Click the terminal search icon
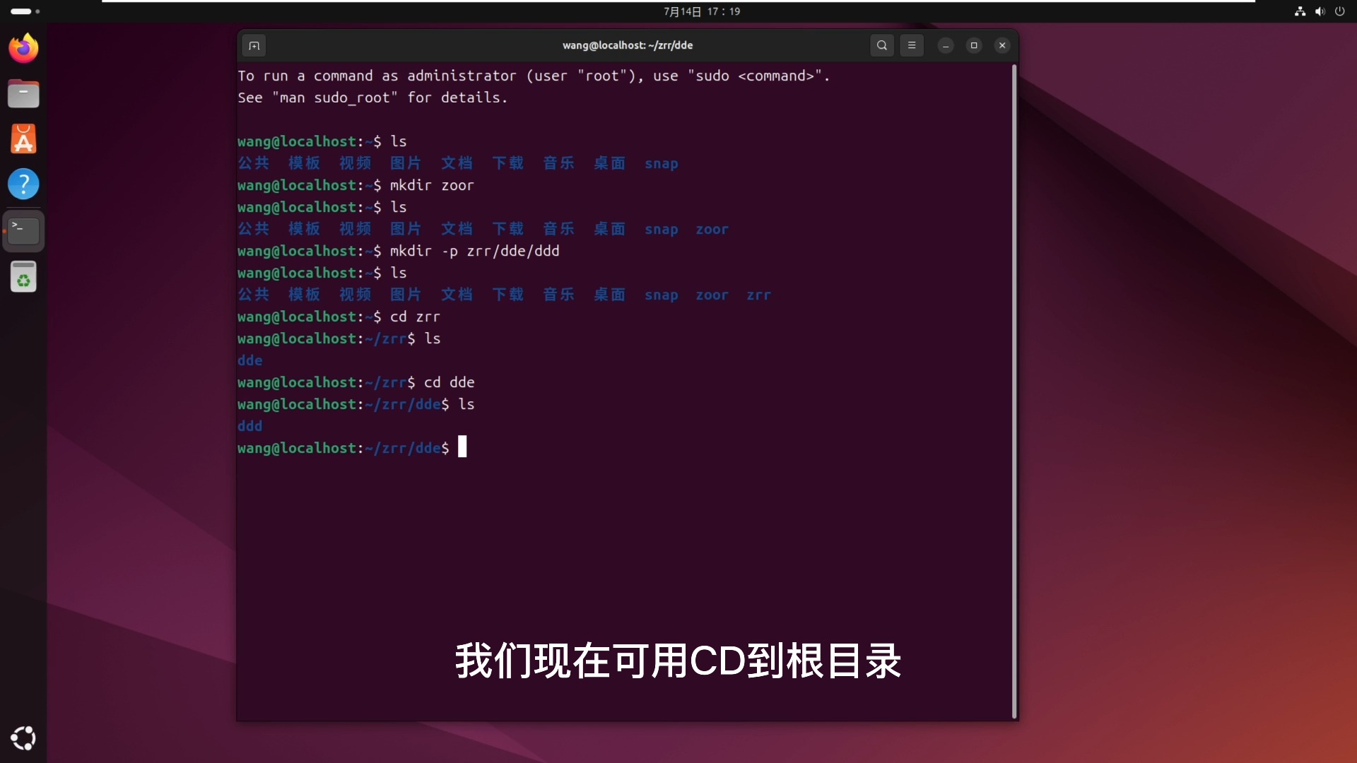 (881, 45)
